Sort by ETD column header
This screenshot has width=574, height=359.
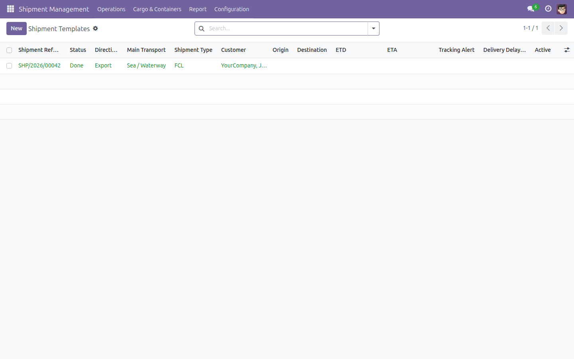341,50
